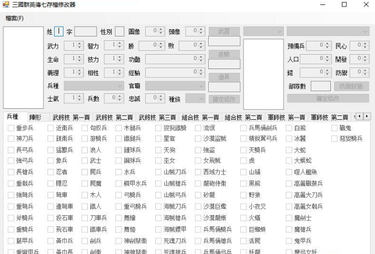Check the 重步兵 checkbox
Viewport: 375px width, 254px height.
(x=10, y=128)
